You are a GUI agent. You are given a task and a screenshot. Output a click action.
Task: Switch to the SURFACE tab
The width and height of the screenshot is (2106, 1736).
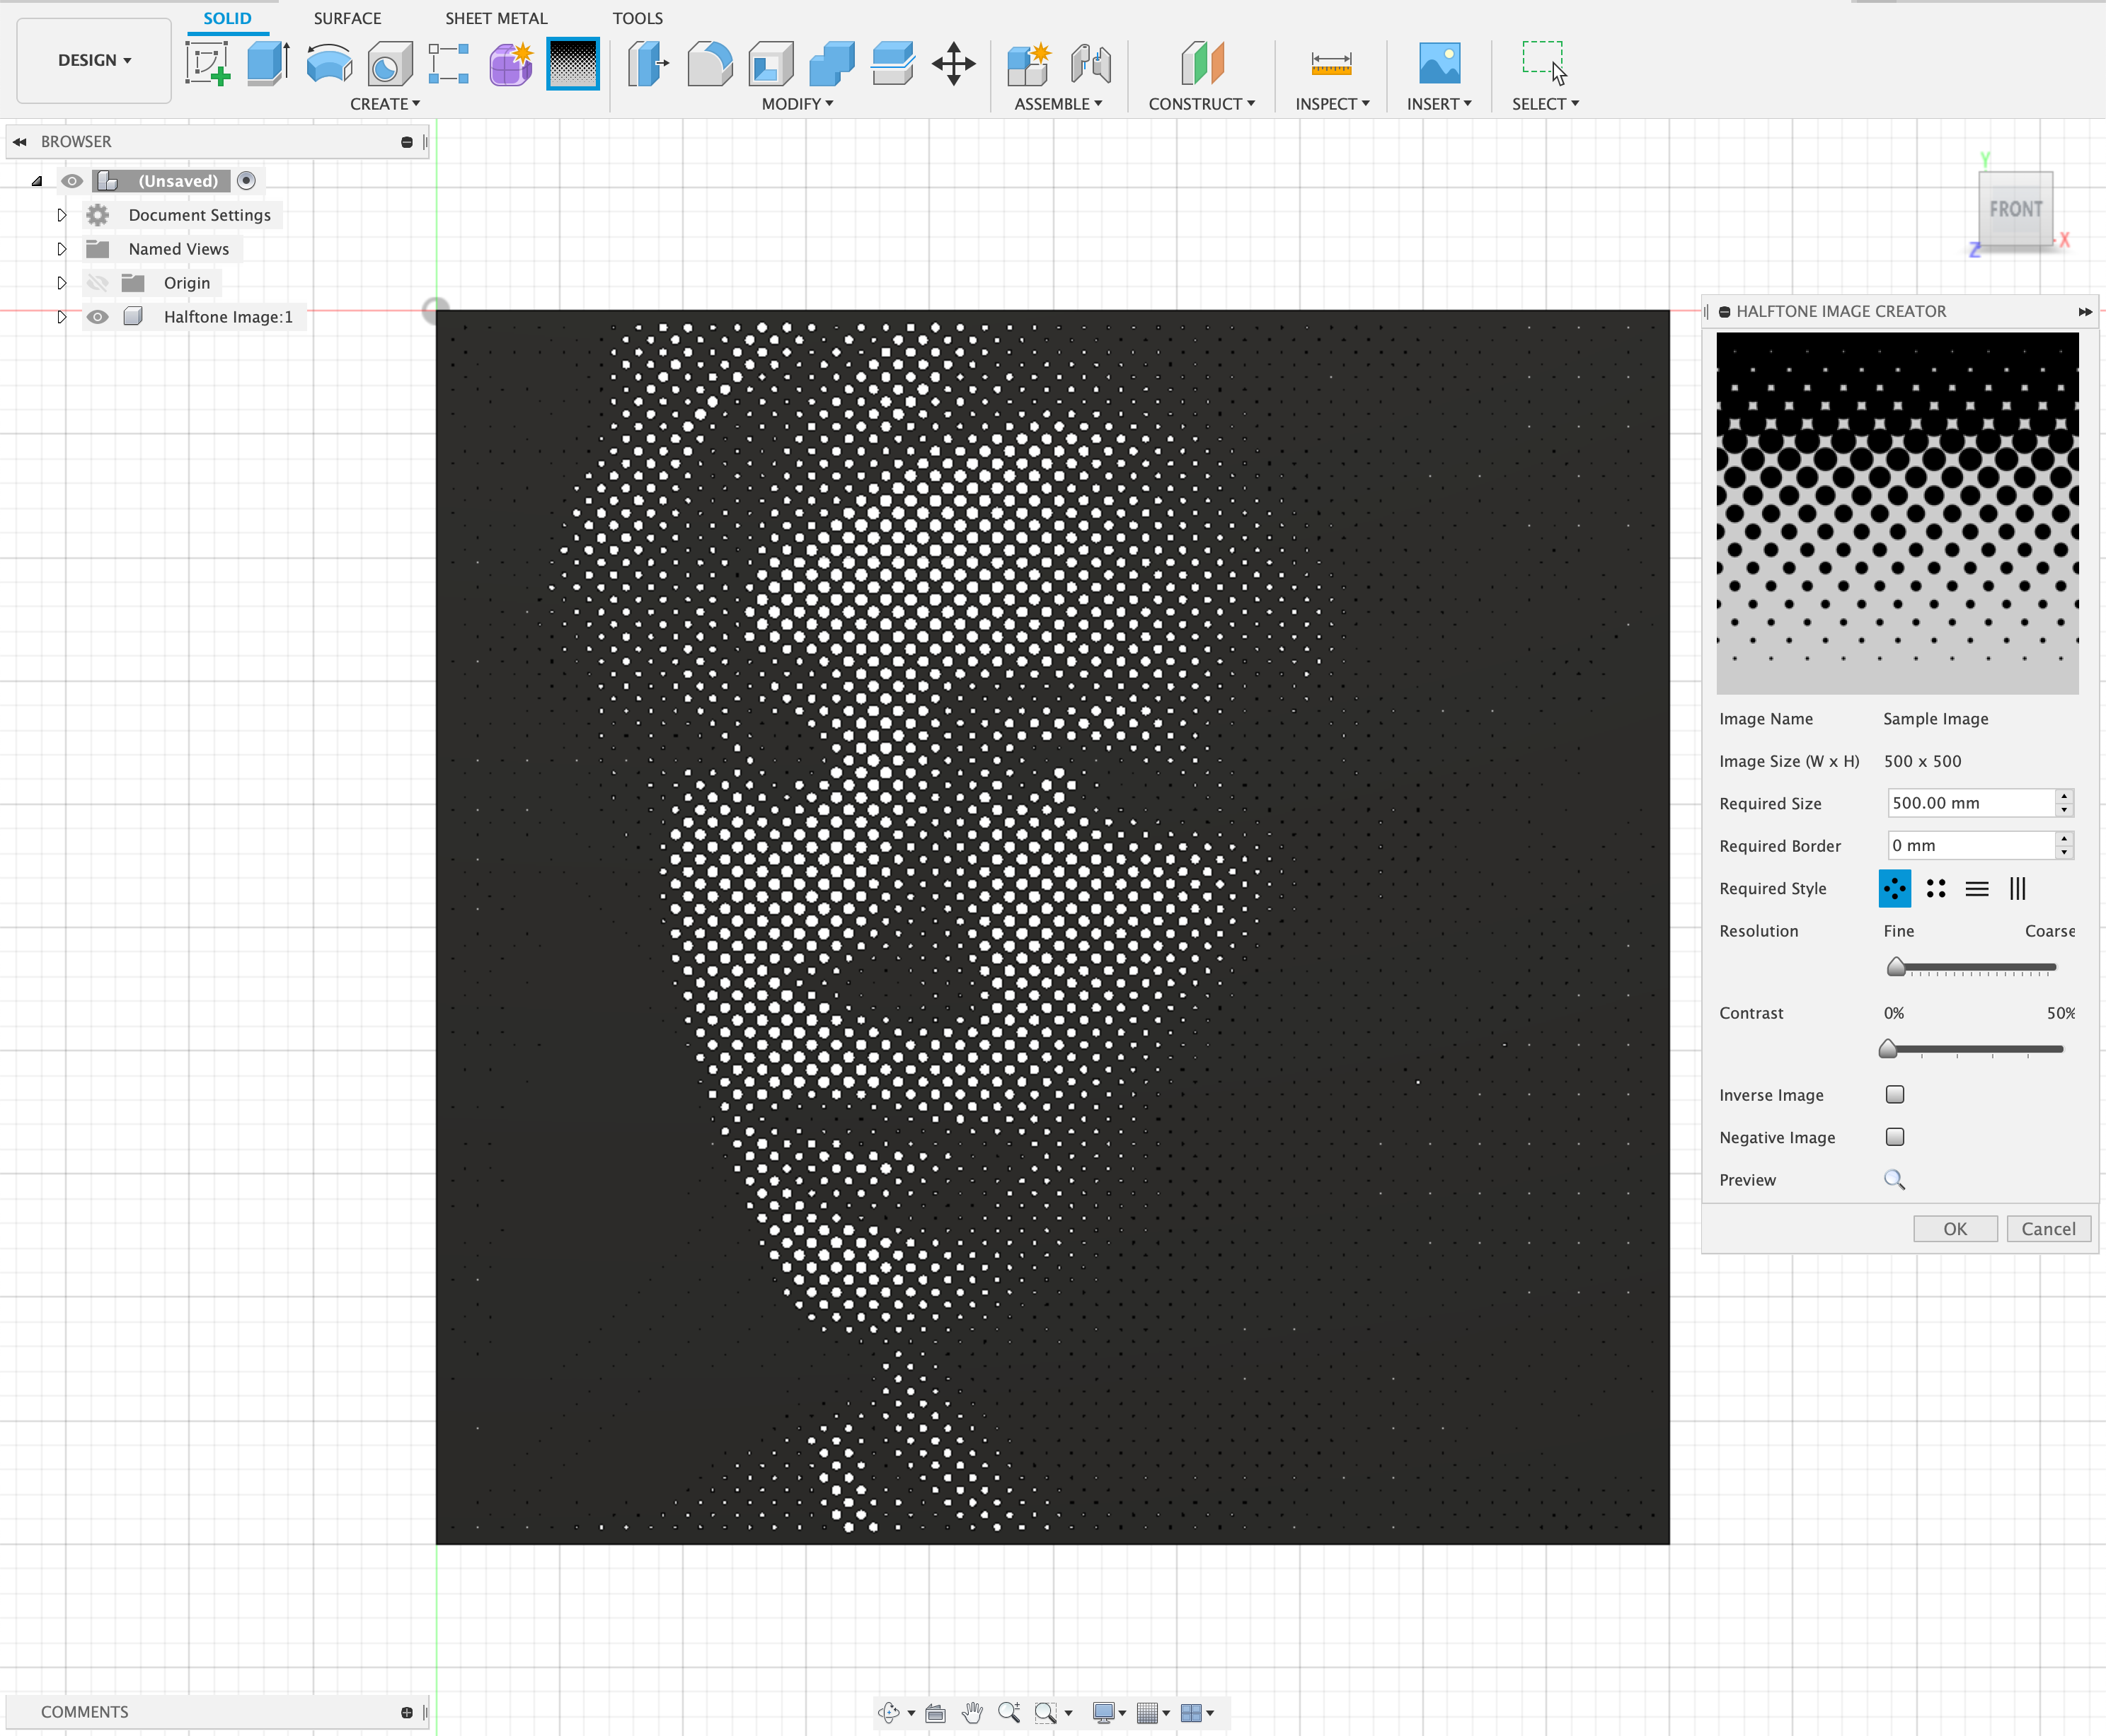point(347,18)
